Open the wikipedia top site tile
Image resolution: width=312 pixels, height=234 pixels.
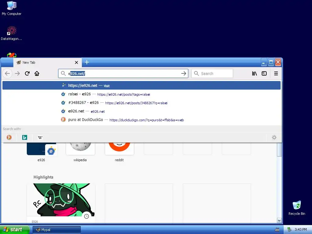(80, 152)
